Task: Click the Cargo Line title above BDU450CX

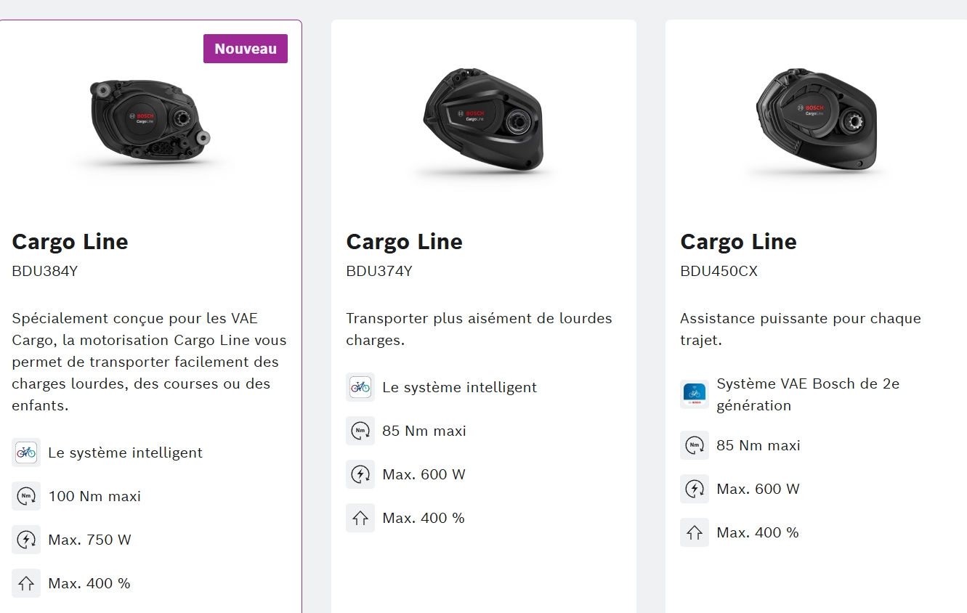Action: (738, 242)
